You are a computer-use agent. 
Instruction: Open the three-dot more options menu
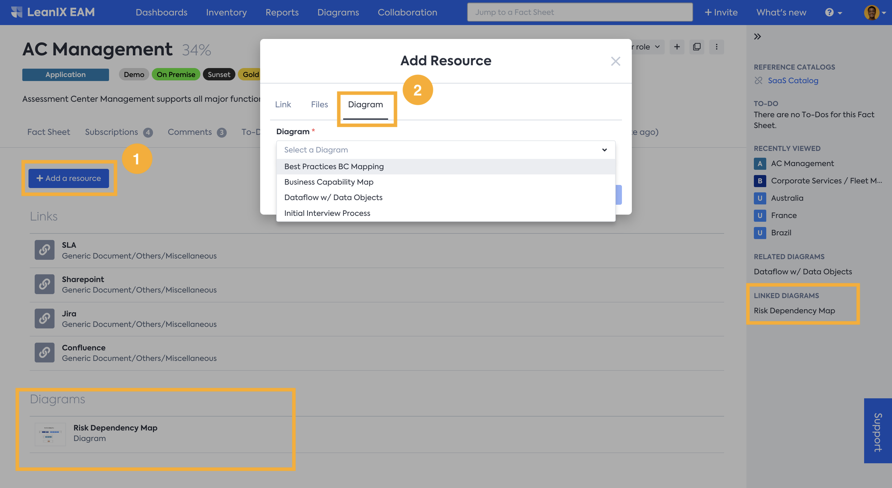point(716,47)
